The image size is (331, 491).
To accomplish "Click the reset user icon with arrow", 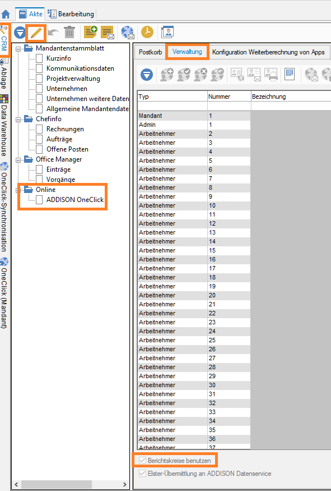I will 217,75.
